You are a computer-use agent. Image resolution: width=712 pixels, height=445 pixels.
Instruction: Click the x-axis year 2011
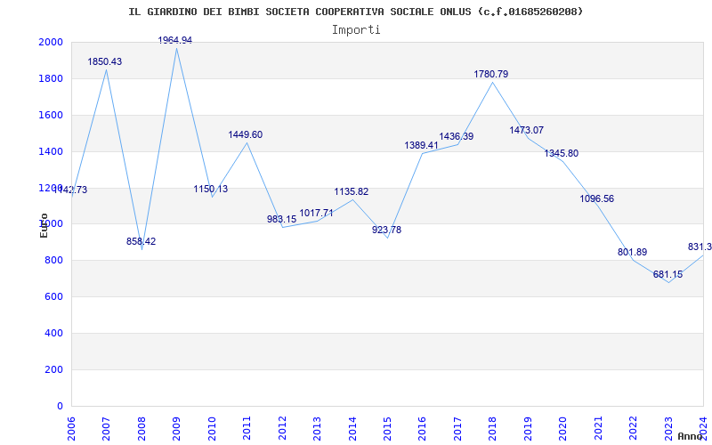pos(247,428)
